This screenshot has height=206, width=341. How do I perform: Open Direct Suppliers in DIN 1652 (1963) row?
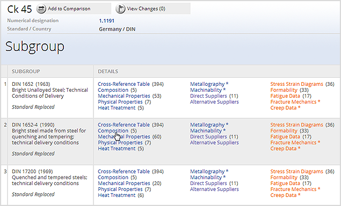[208, 96]
